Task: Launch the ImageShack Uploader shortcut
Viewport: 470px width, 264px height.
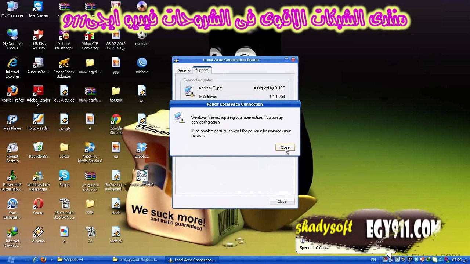Action: (x=64, y=68)
